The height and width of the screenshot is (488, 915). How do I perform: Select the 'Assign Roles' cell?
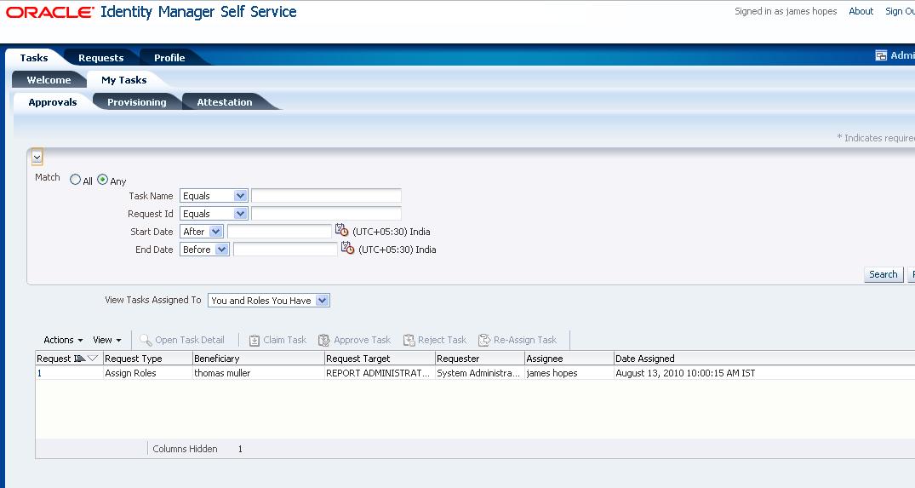pos(147,373)
